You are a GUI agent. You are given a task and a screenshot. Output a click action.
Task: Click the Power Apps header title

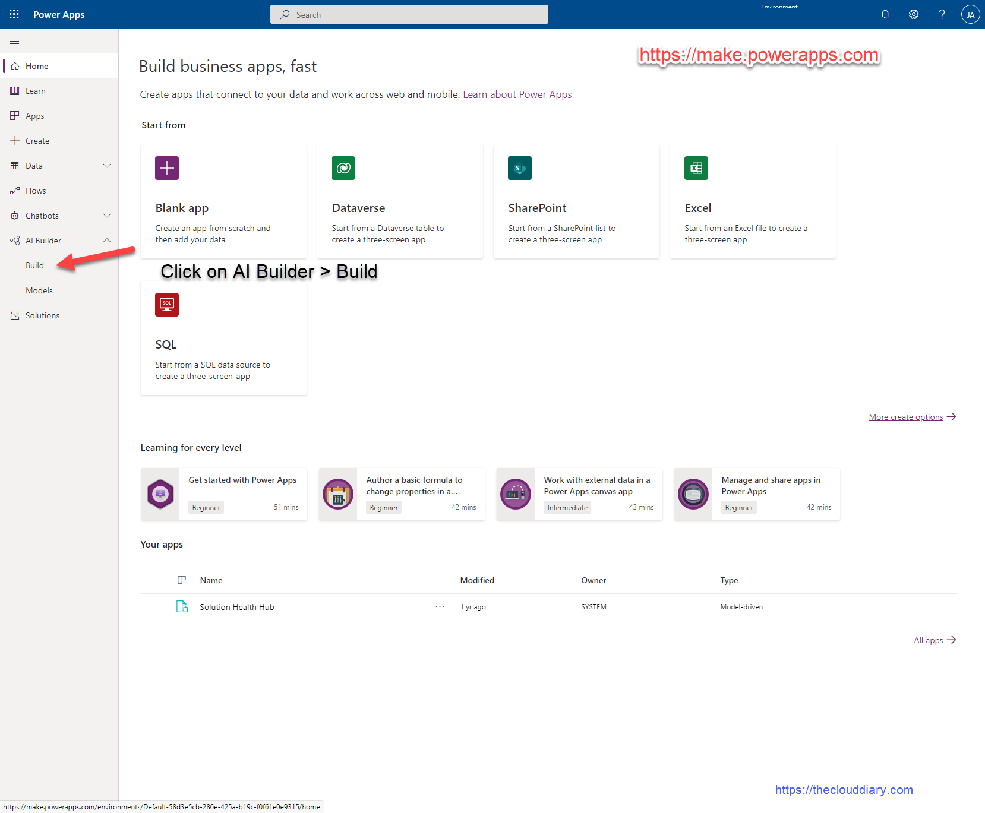click(59, 14)
